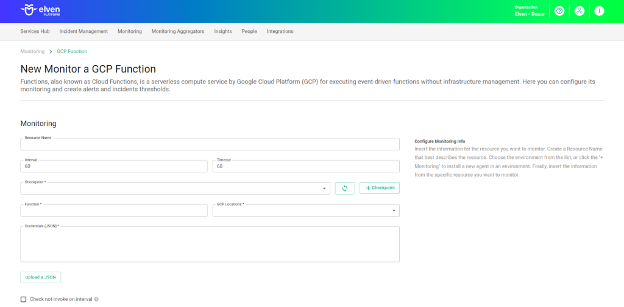The height and width of the screenshot is (307, 624).
Task: Focus the Timeout field
Action: click(x=306, y=166)
